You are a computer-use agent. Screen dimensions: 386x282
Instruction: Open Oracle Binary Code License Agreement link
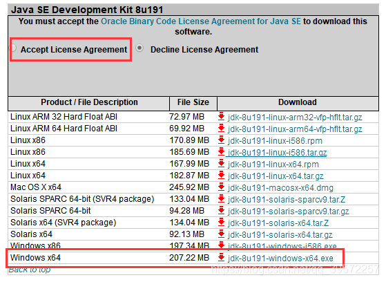[201, 21]
